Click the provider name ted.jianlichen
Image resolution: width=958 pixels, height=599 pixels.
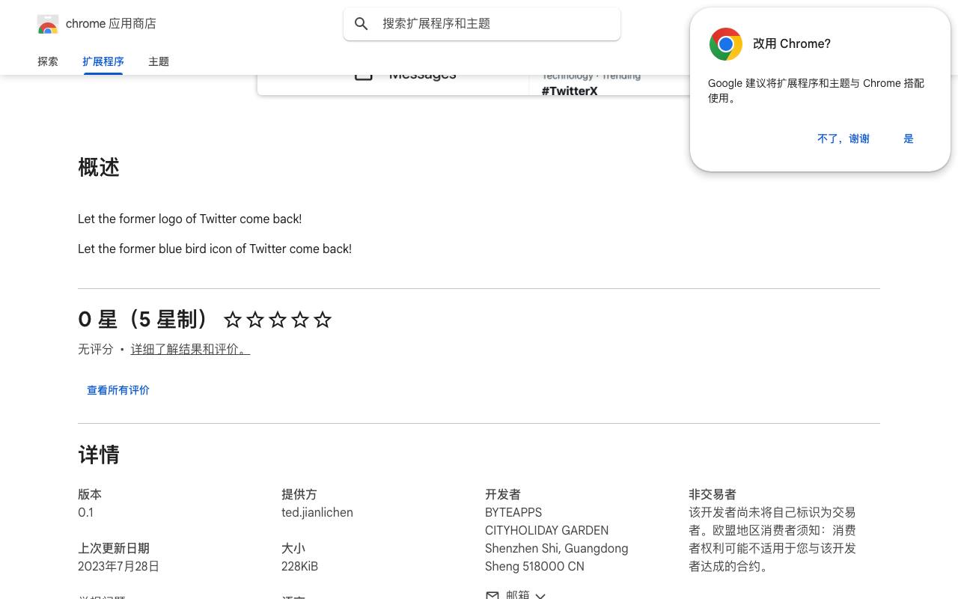[x=317, y=513]
